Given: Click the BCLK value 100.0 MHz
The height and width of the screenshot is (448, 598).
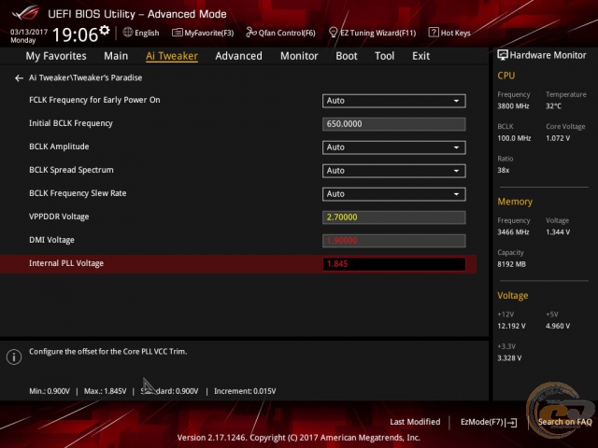Looking at the screenshot, I should [x=514, y=138].
